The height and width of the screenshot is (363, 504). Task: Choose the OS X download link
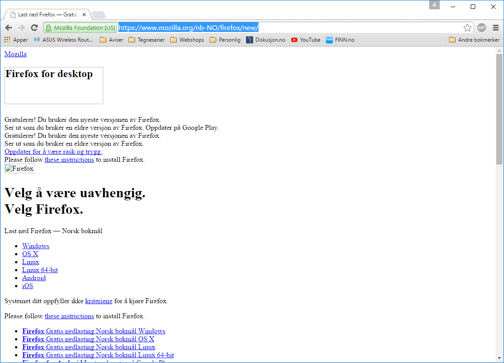[30, 254]
